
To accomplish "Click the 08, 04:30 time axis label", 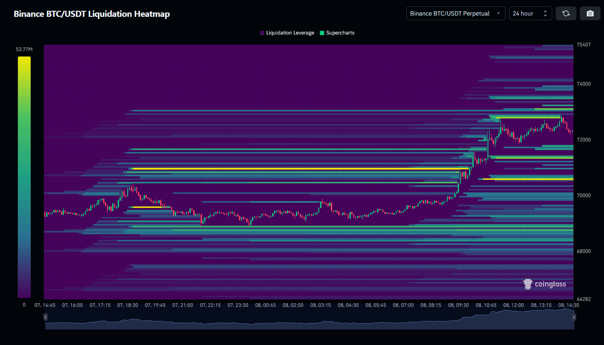I will 348,305.
